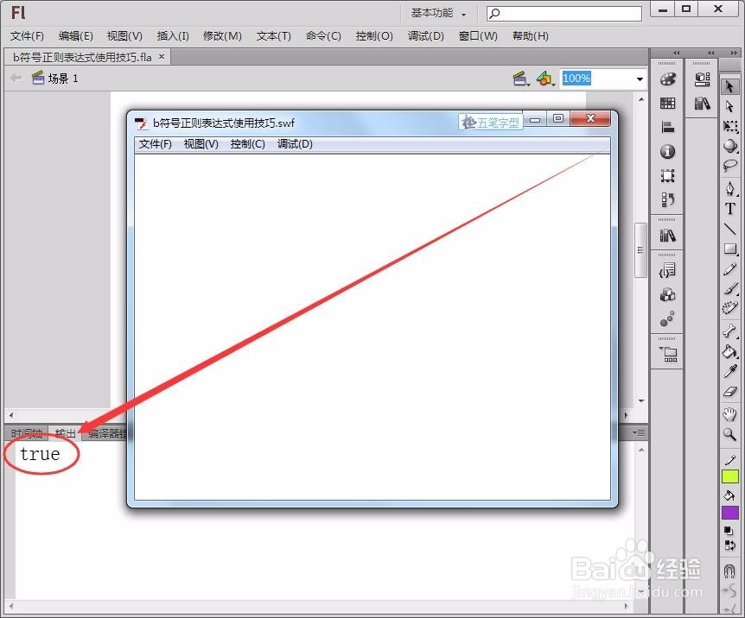Open the 基本功能 workspace dropdown
The width and height of the screenshot is (745, 618).
[x=437, y=13]
